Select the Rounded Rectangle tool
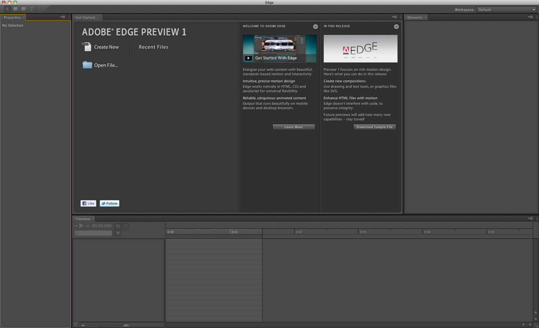 [x=24, y=9]
